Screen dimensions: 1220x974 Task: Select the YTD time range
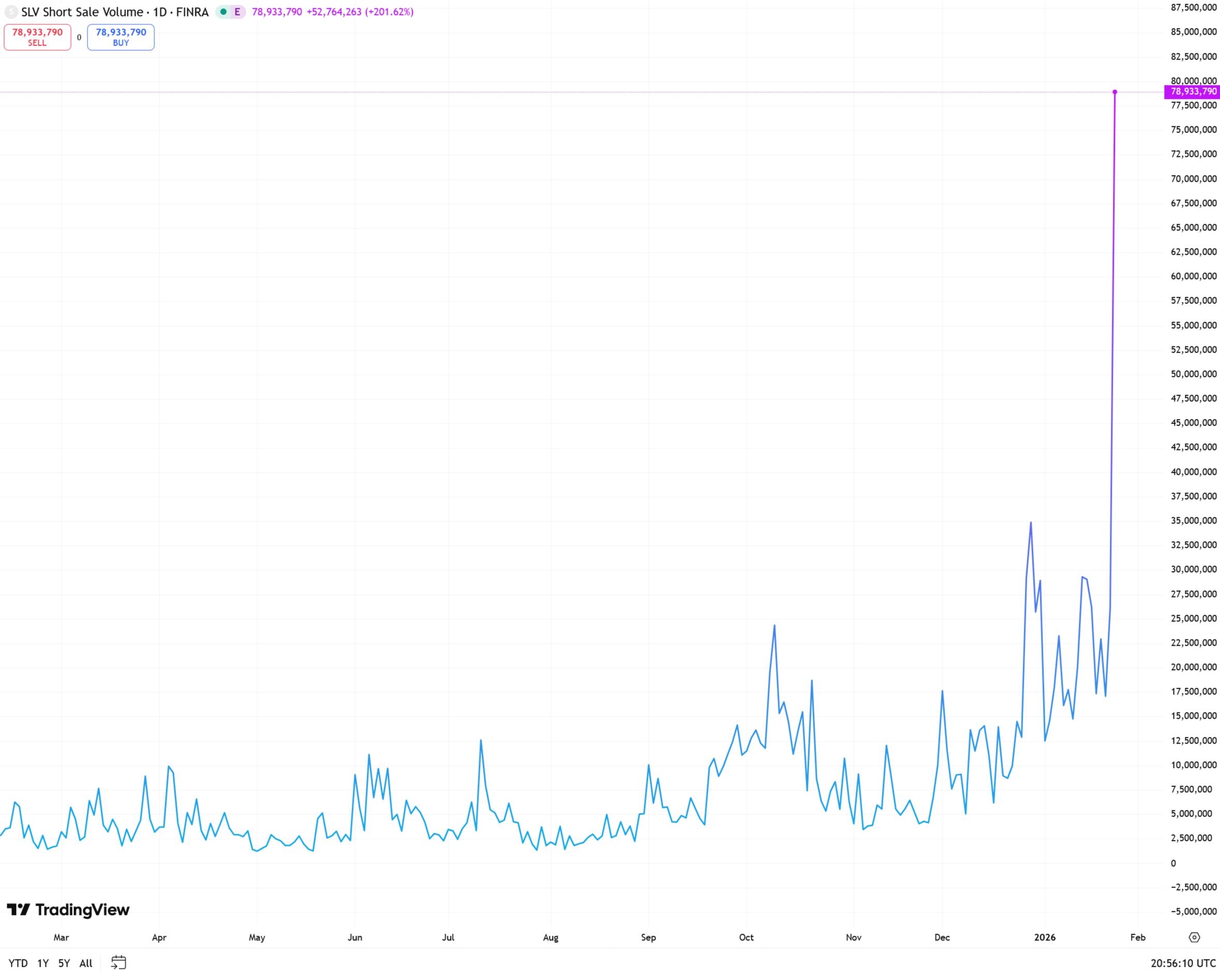tap(18, 963)
